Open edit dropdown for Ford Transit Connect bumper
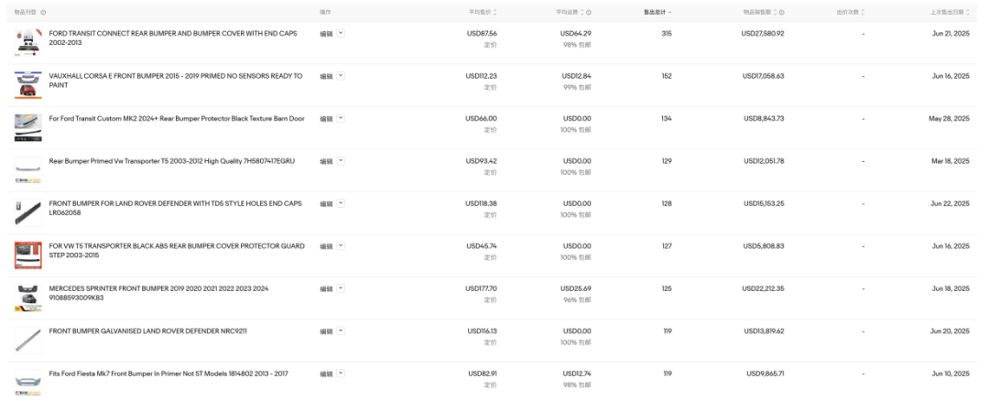 click(x=341, y=33)
